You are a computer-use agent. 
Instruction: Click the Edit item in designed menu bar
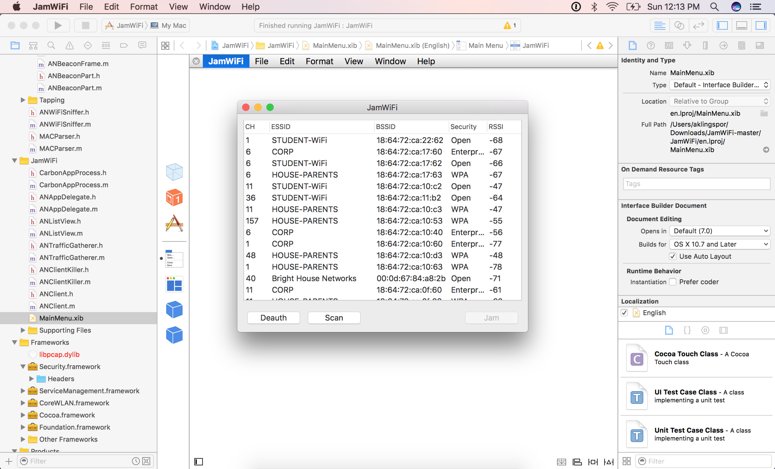point(287,61)
